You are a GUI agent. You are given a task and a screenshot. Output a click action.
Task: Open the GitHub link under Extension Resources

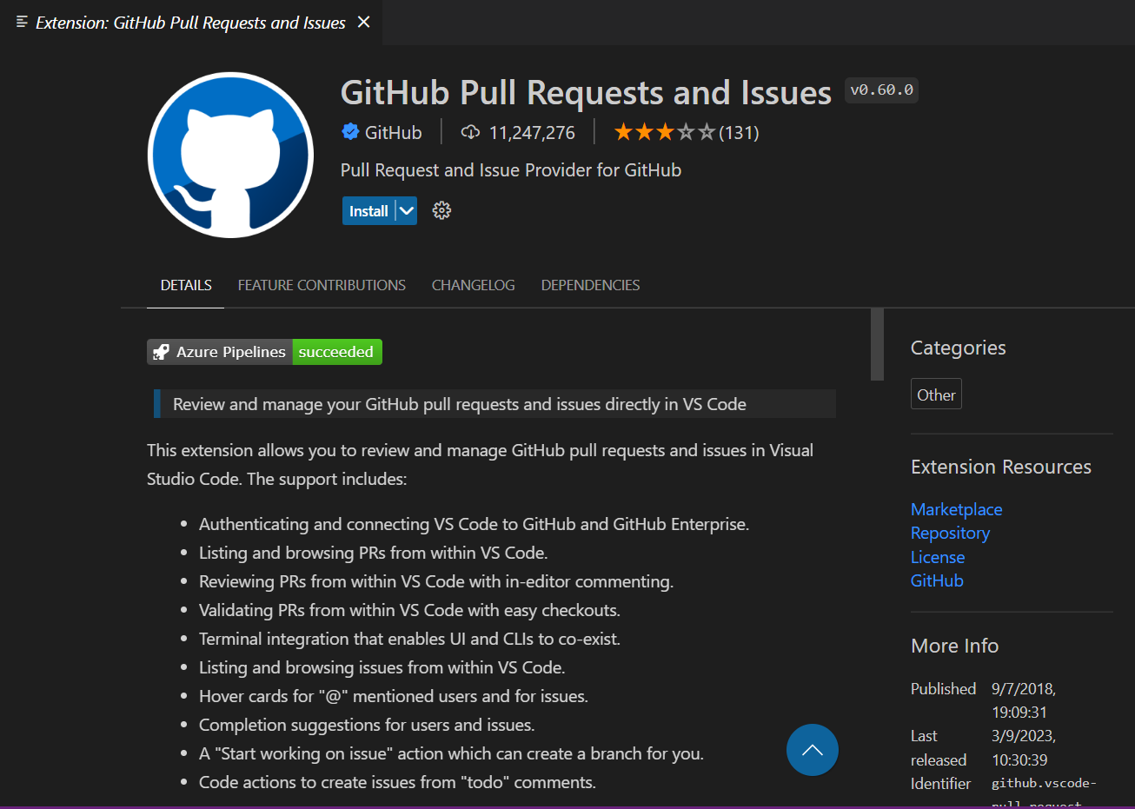pos(937,580)
